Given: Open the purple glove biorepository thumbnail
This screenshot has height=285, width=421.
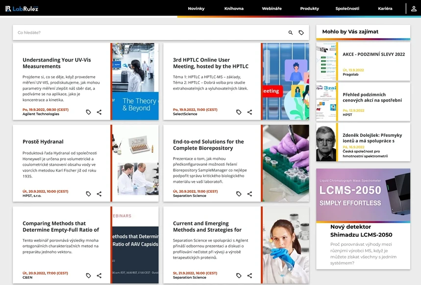Looking at the screenshot, I should point(286,163).
